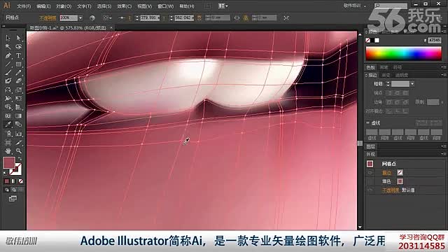Image resolution: width=448 pixels, height=252 pixels.
Task: Open the Color panel flyout menu
Action: tap(444, 31)
